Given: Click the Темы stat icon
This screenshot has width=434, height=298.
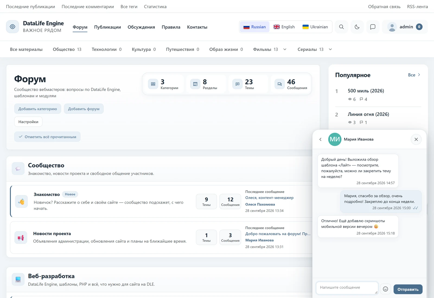Looking at the screenshot, I should tap(237, 84).
